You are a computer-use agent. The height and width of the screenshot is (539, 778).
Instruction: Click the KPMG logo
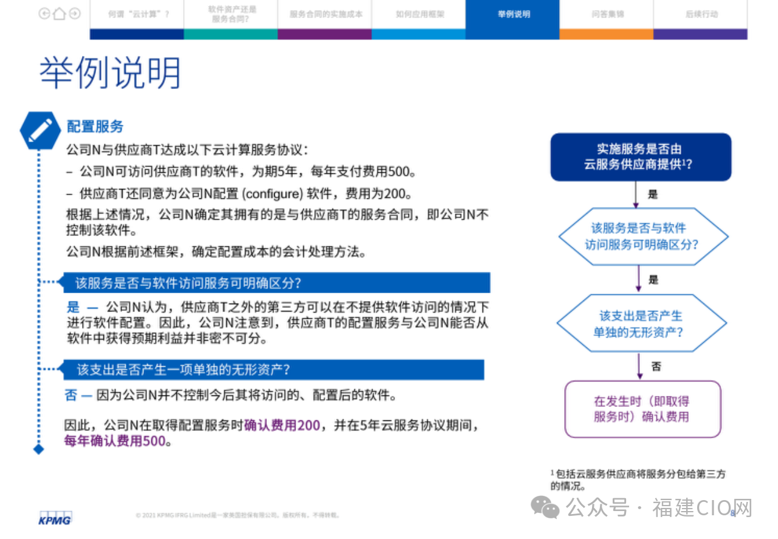(x=55, y=518)
